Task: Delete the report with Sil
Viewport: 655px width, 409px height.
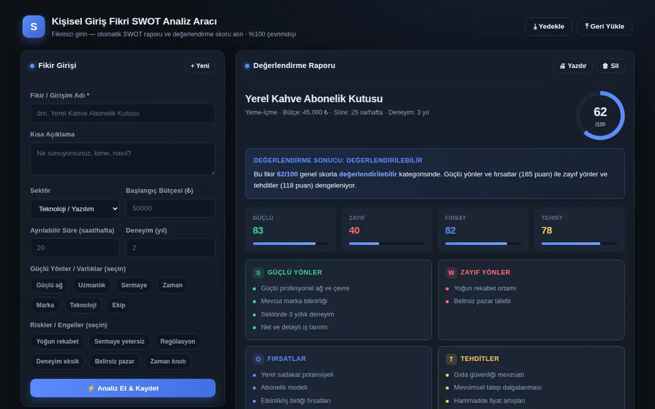Action: point(610,66)
